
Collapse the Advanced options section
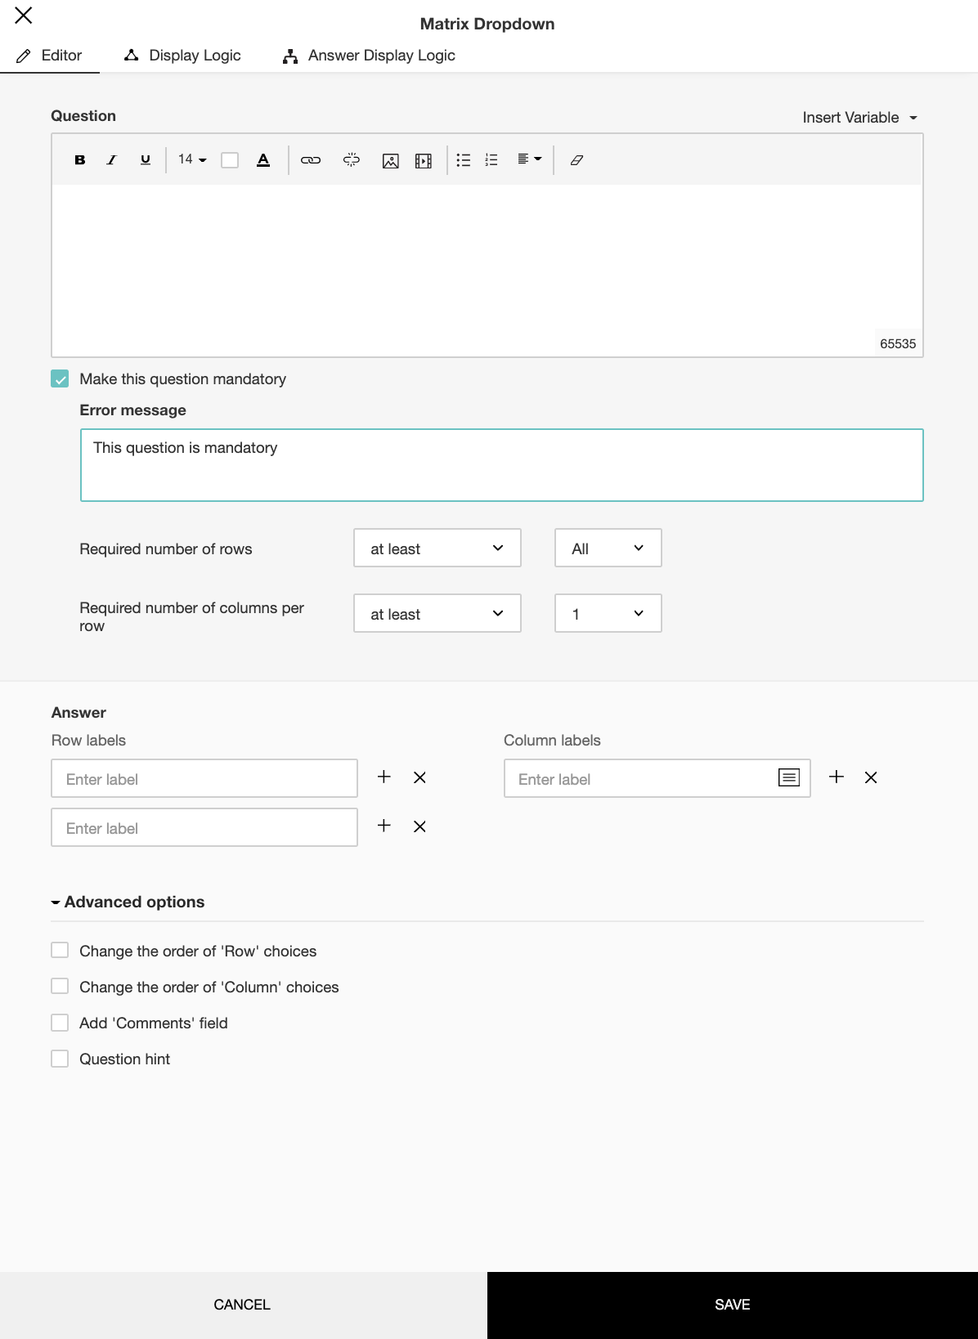click(128, 902)
